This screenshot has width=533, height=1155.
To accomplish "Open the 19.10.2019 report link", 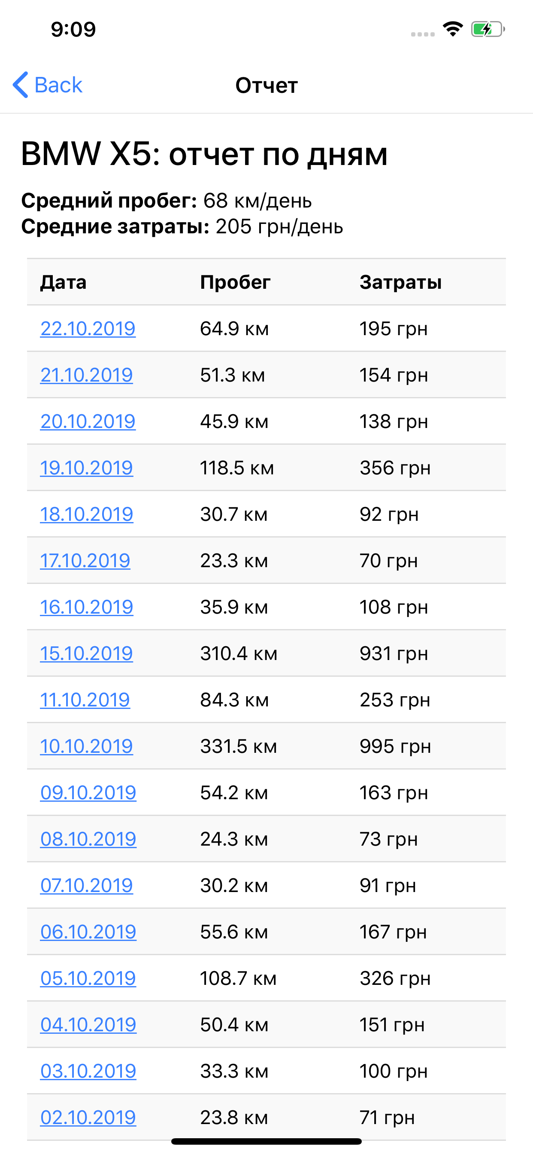I will (86, 467).
